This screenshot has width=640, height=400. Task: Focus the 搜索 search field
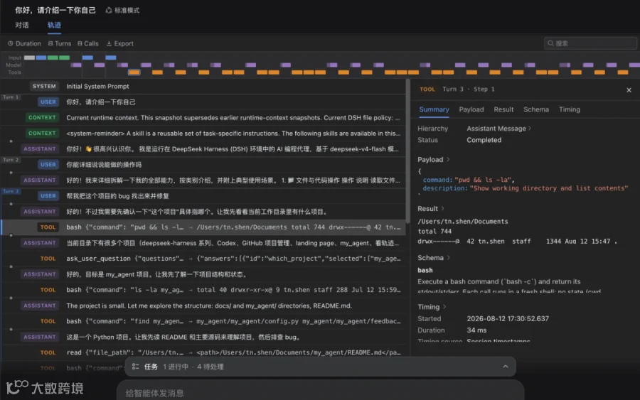coord(590,43)
